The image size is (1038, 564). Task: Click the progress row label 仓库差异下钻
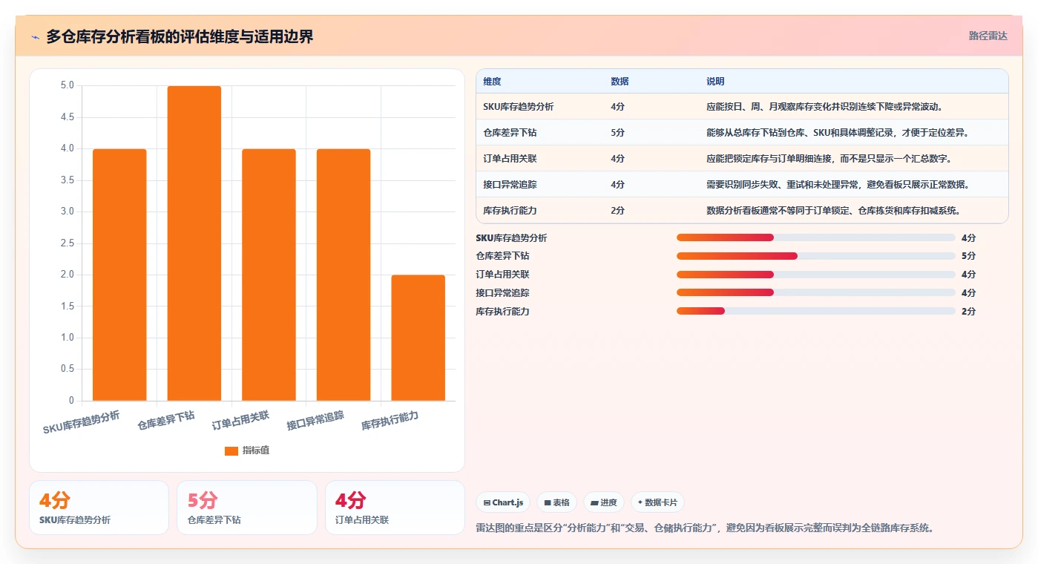click(502, 256)
